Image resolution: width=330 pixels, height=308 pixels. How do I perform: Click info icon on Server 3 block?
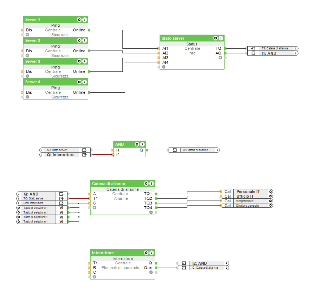84,61
